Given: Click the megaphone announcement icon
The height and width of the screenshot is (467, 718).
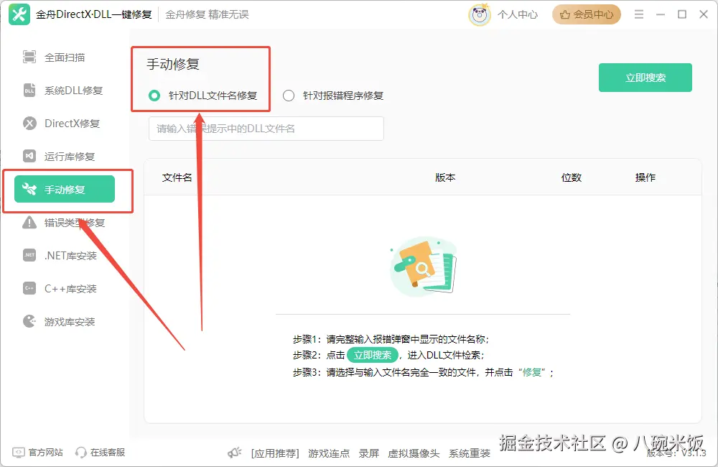Looking at the screenshot, I should point(235,453).
